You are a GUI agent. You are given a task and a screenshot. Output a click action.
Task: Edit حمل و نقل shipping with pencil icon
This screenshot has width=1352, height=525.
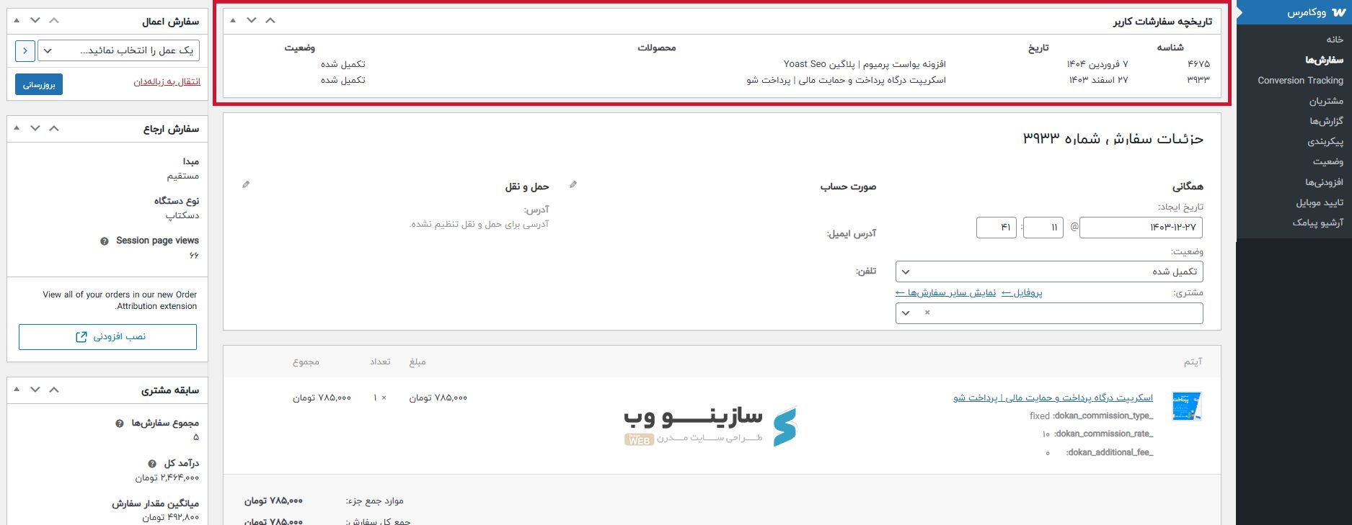[246, 185]
